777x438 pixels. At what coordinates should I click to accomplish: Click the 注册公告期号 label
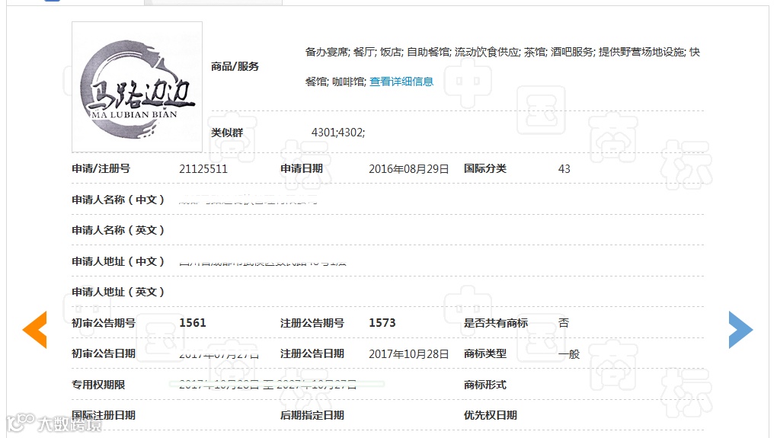tap(312, 323)
